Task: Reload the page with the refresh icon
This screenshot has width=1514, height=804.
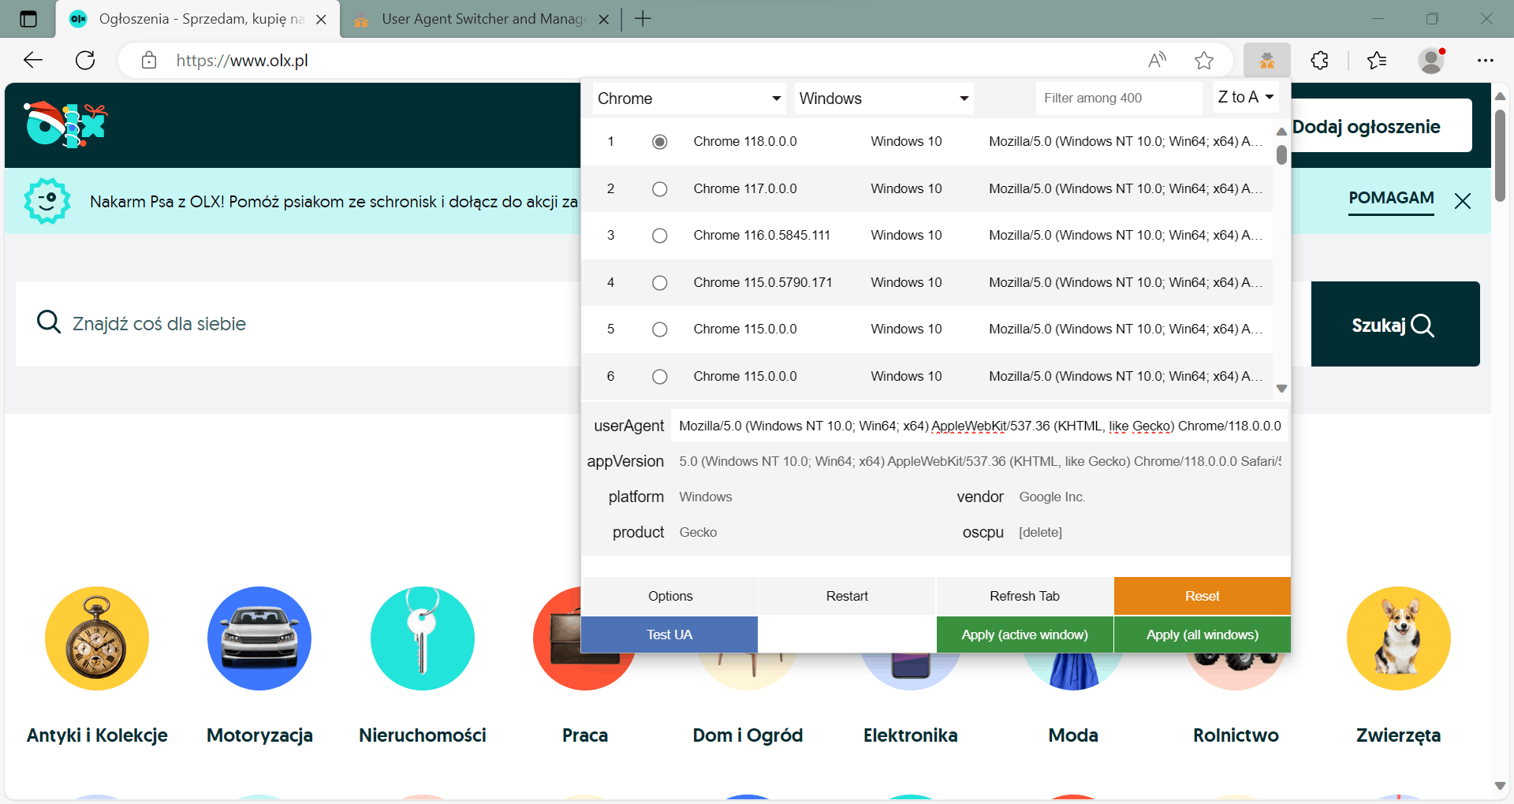Action: coord(85,60)
